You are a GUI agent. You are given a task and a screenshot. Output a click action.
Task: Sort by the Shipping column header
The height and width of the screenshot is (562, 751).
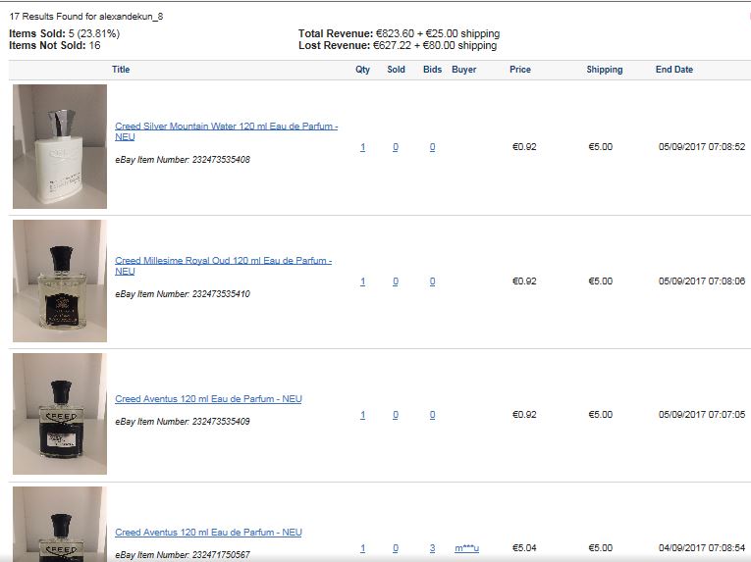pyautogui.click(x=605, y=70)
